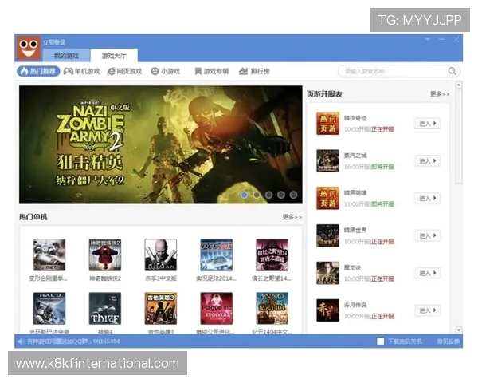
Task: Click the magnifying glass search icon
Action: 452,71
